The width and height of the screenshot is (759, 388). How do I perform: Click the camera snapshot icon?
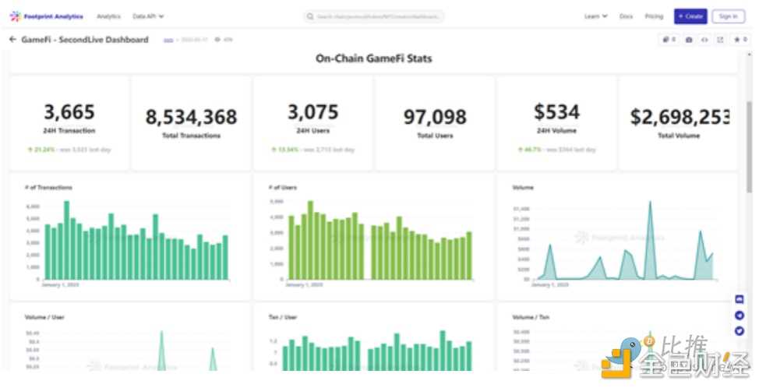(689, 40)
